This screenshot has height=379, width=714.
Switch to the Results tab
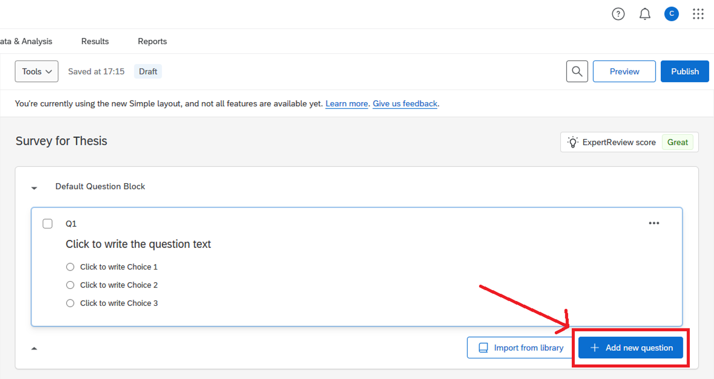pyautogui.click(x=95, y=41)
